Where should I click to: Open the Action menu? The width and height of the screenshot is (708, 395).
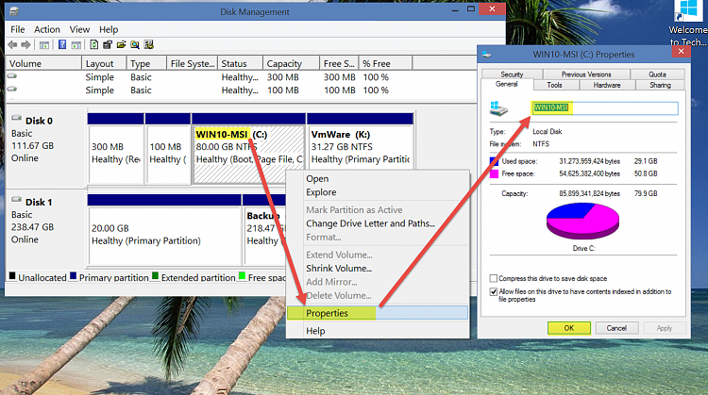pos(47,29)
